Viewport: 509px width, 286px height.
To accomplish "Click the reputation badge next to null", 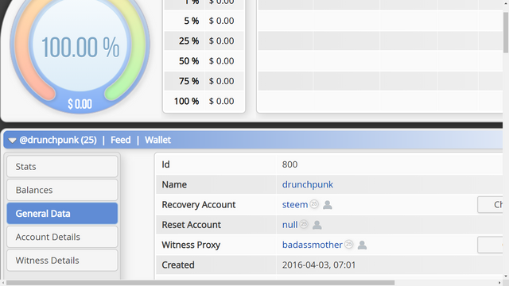I will pos(304,224).
